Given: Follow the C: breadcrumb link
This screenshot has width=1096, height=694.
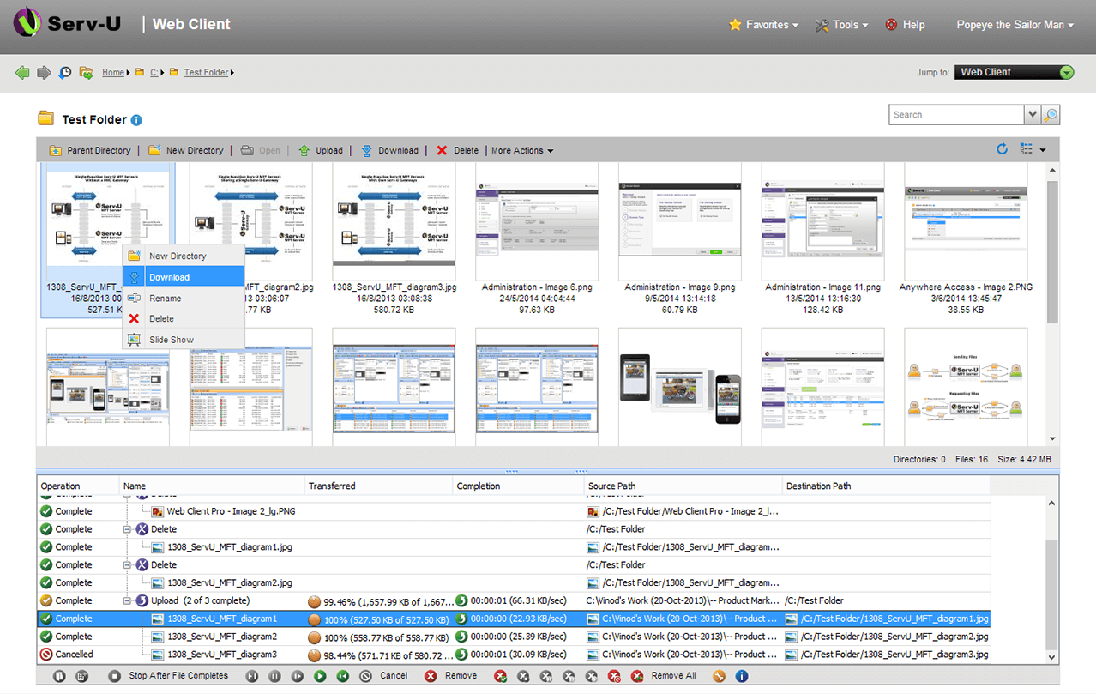Looking at the screenshot, I should [154, 73].
